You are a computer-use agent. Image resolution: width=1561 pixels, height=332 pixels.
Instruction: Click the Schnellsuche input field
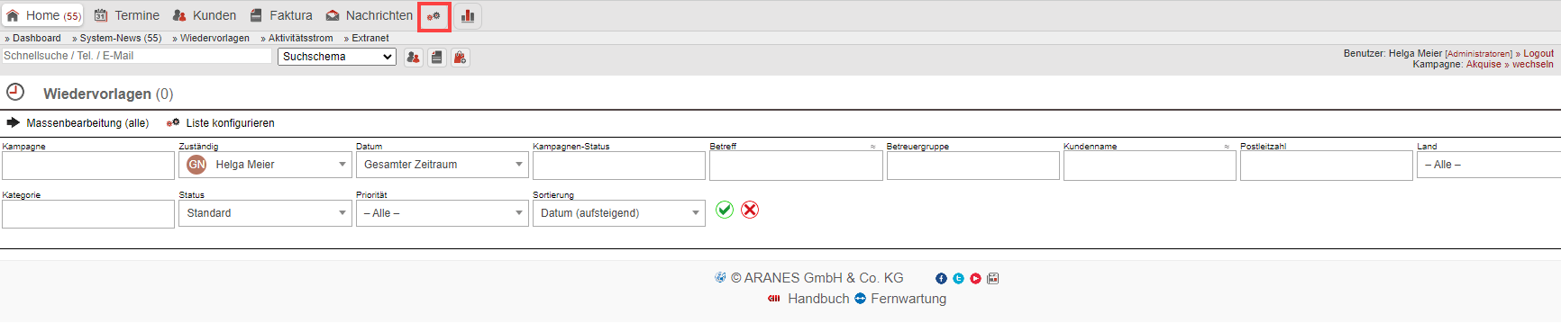[136, 56]
